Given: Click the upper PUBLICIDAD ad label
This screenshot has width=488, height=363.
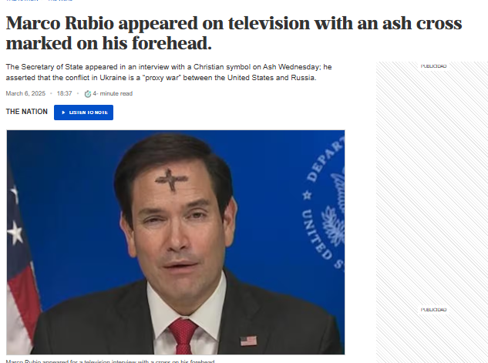Looking at the screenshot, I should [x=433, y=66].
